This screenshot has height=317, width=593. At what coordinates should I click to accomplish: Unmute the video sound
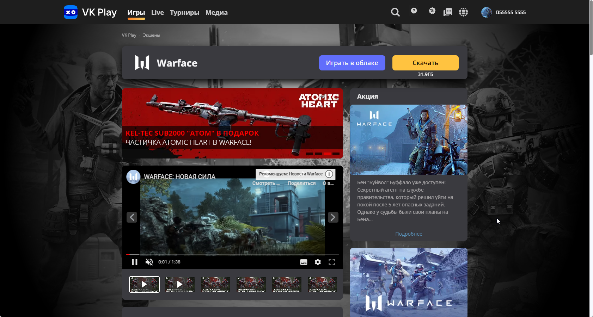tap(149, 262)
